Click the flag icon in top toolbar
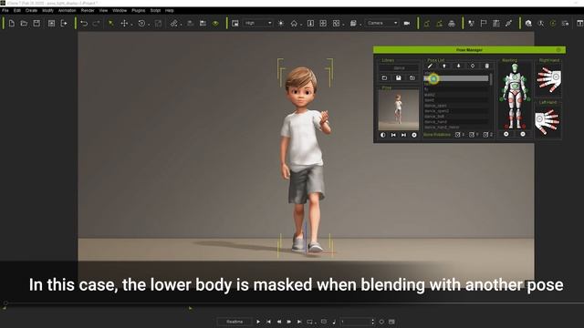Image resolution: width=584 pixels, height=328 pixels. (484, 24)
